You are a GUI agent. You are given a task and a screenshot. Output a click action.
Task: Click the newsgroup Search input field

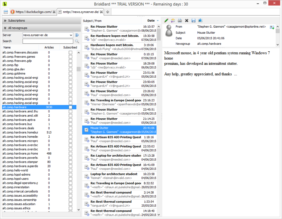click(48, 41)
